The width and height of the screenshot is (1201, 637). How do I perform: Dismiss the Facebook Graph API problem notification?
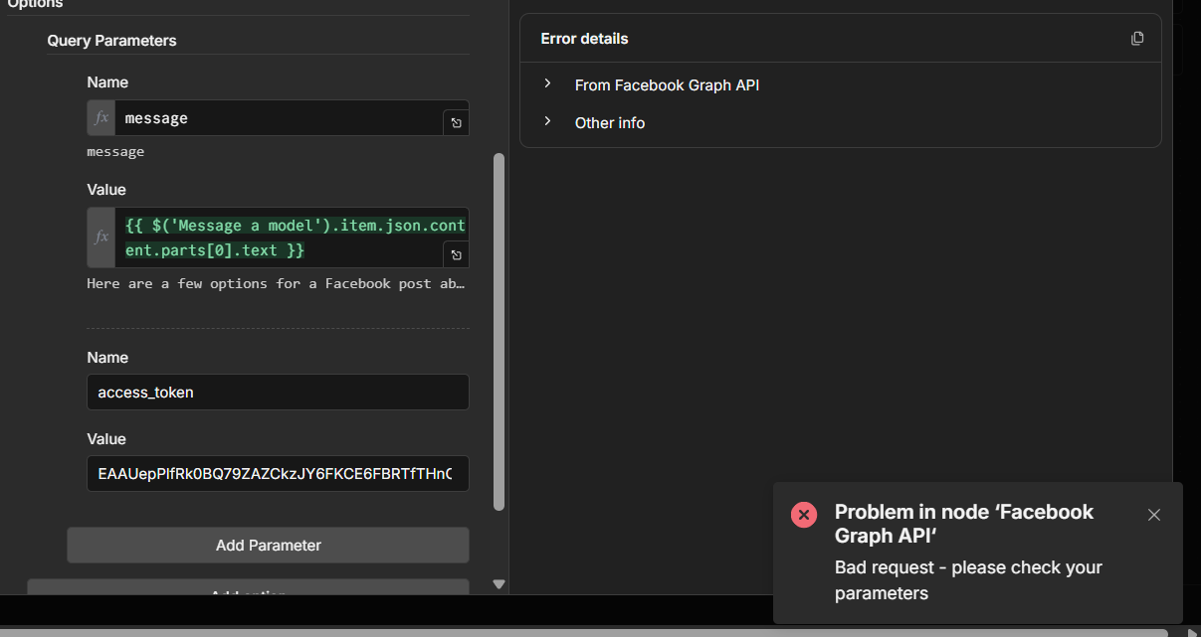pos(1153,515)
